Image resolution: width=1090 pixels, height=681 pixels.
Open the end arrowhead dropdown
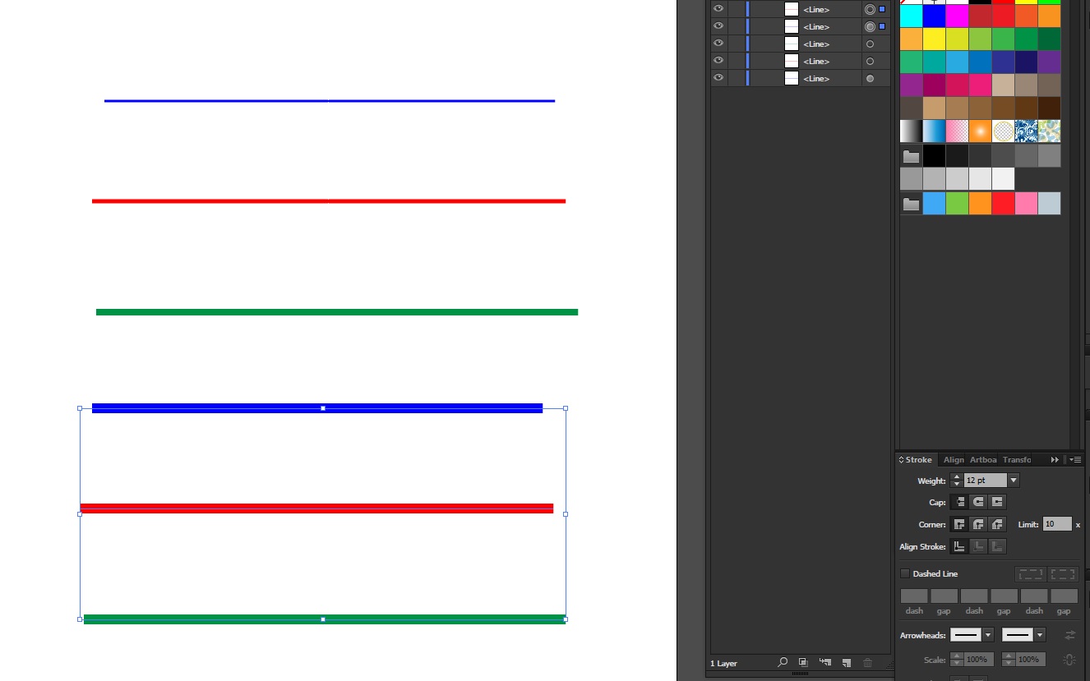1040,635
